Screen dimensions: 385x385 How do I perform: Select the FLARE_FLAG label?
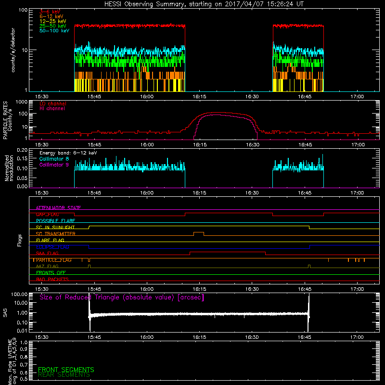(50, 240)
